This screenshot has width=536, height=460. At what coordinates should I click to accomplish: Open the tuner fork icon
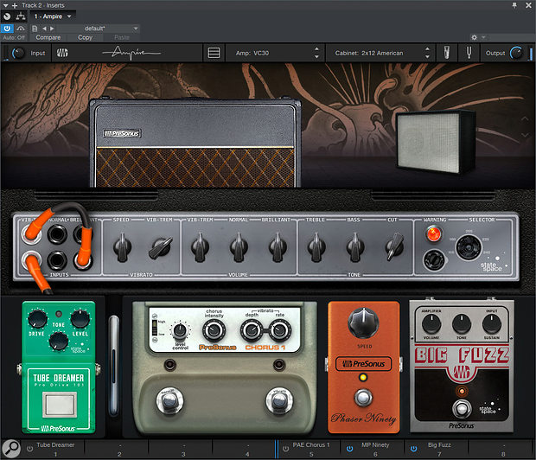click(469, 53)
